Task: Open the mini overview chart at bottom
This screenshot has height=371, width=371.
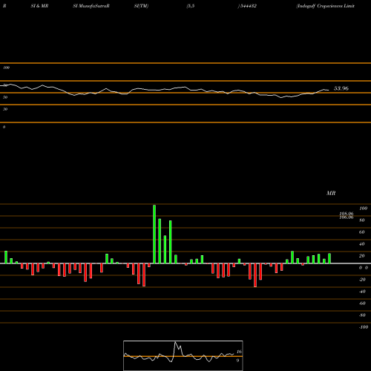Action: coord(183,355)
